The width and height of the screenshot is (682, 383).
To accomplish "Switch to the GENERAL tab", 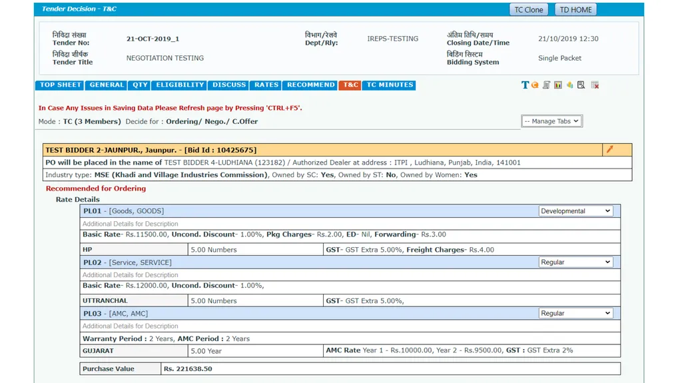I will 107,85.
